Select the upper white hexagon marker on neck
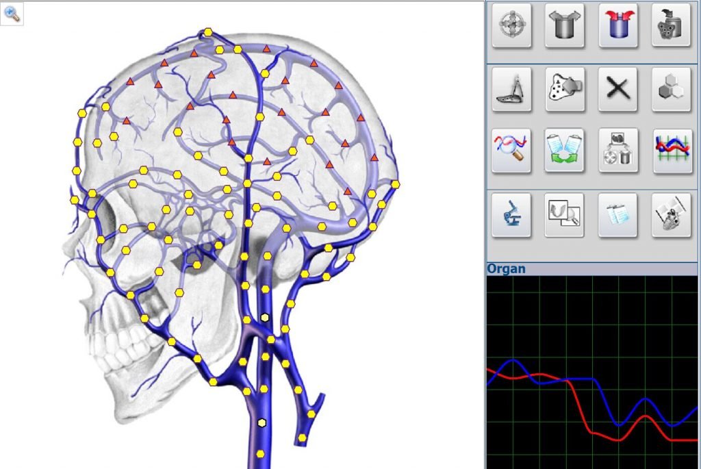 [265, 318]
